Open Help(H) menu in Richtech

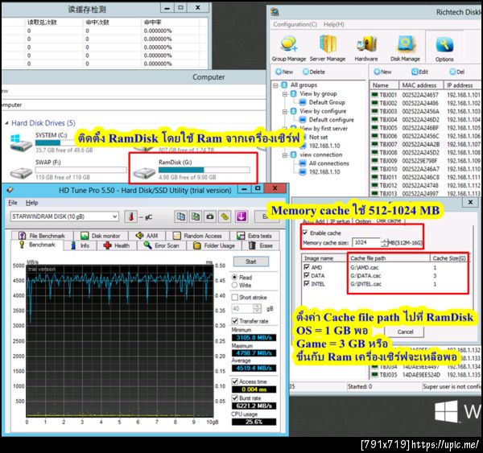[x=333, y=24]
